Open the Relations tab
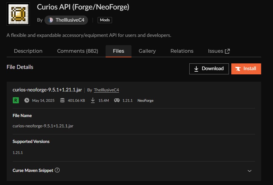 point(182,51)
